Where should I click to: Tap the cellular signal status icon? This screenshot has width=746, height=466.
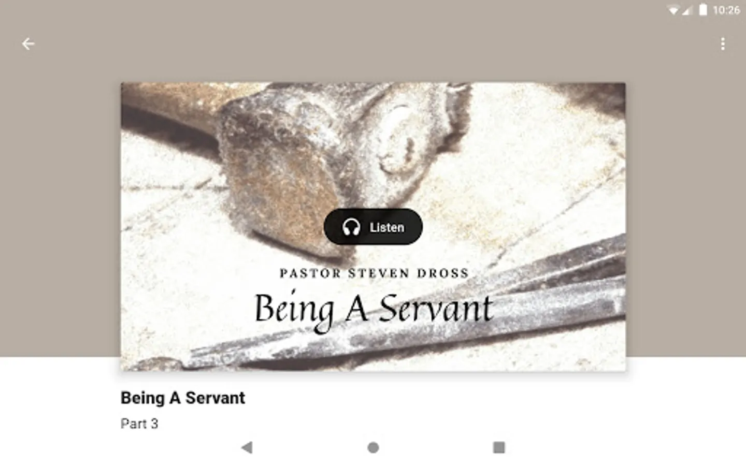[x=687, y=10]
